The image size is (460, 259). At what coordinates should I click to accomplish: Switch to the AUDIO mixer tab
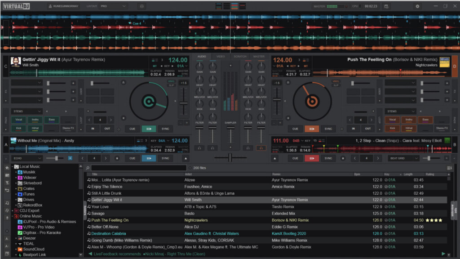[x=202, y=56]
